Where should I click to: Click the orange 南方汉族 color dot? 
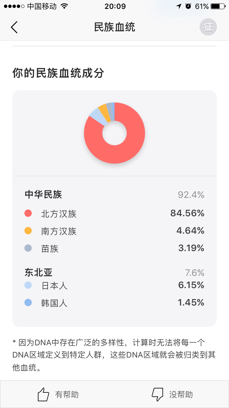pyautogui.click(x=28, y=231)
